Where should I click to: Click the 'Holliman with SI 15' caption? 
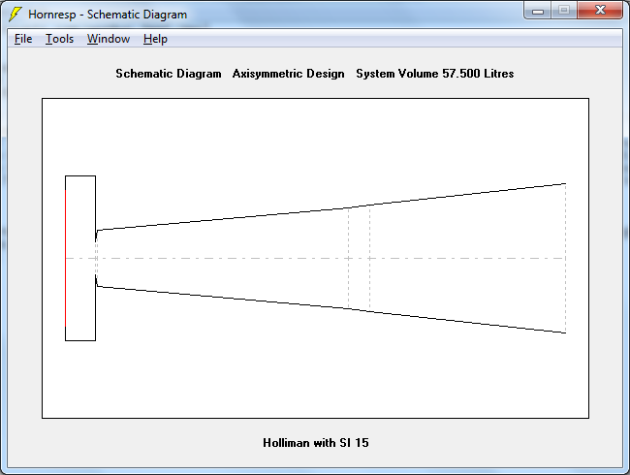point(316,443)
